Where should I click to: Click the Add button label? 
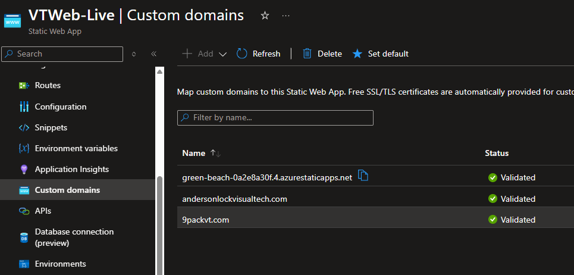(205, 54)
